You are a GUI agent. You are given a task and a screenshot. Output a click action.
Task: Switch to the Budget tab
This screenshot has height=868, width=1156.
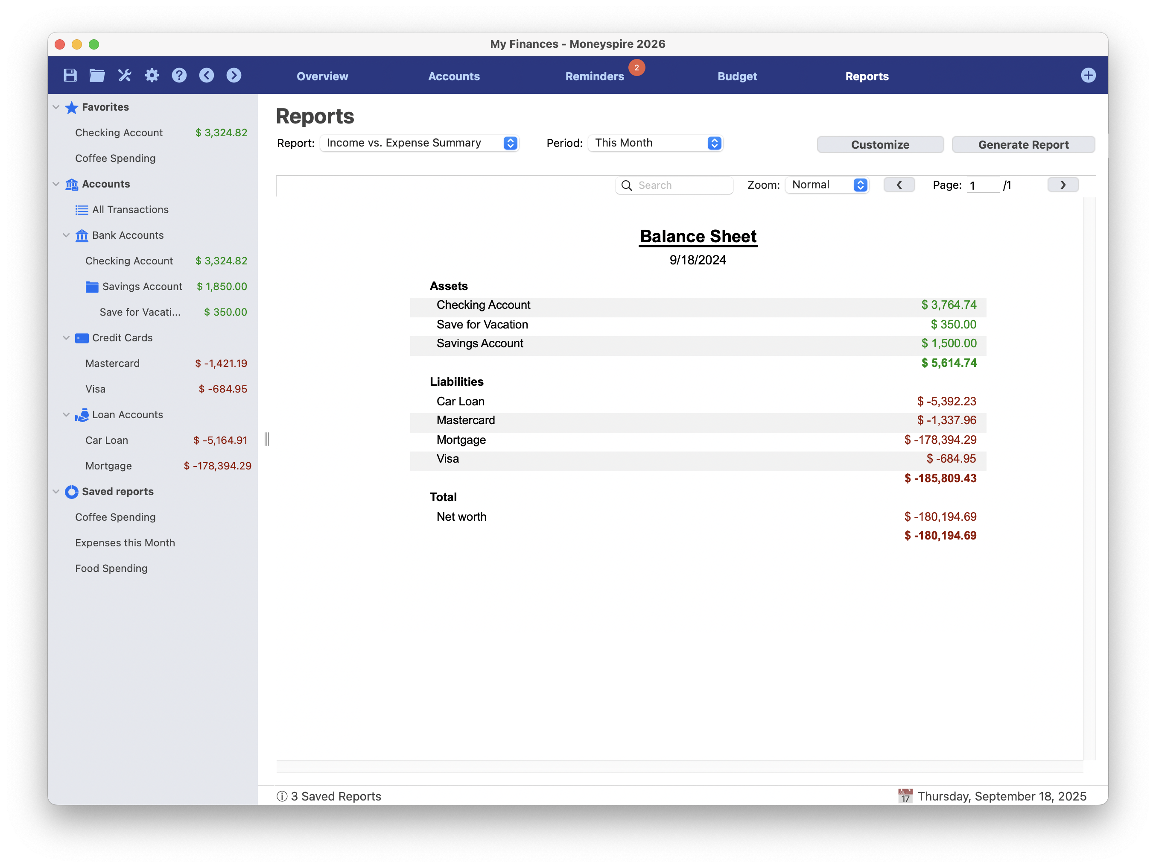[x=737, y=76]
